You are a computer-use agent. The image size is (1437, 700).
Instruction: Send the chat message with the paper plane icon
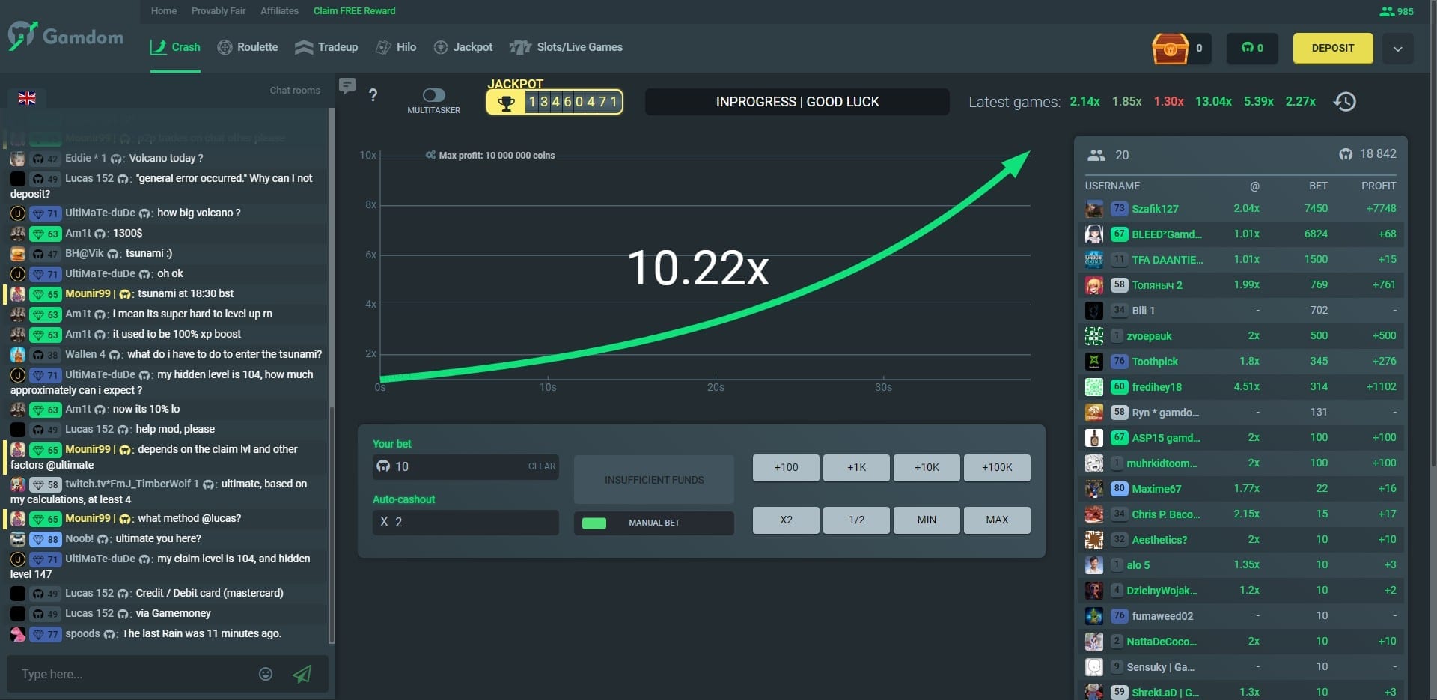pyautogui.click(x=302, y=673)
